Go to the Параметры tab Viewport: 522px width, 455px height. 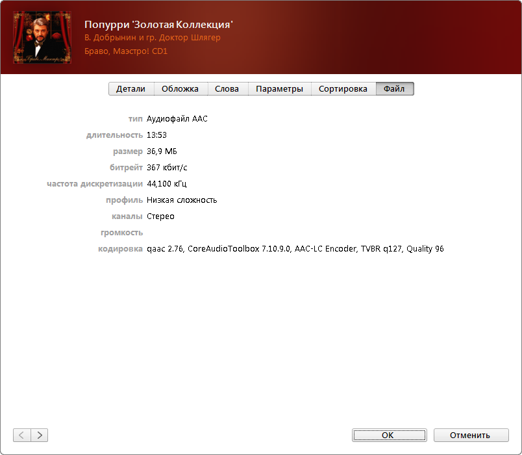point(279,89)
